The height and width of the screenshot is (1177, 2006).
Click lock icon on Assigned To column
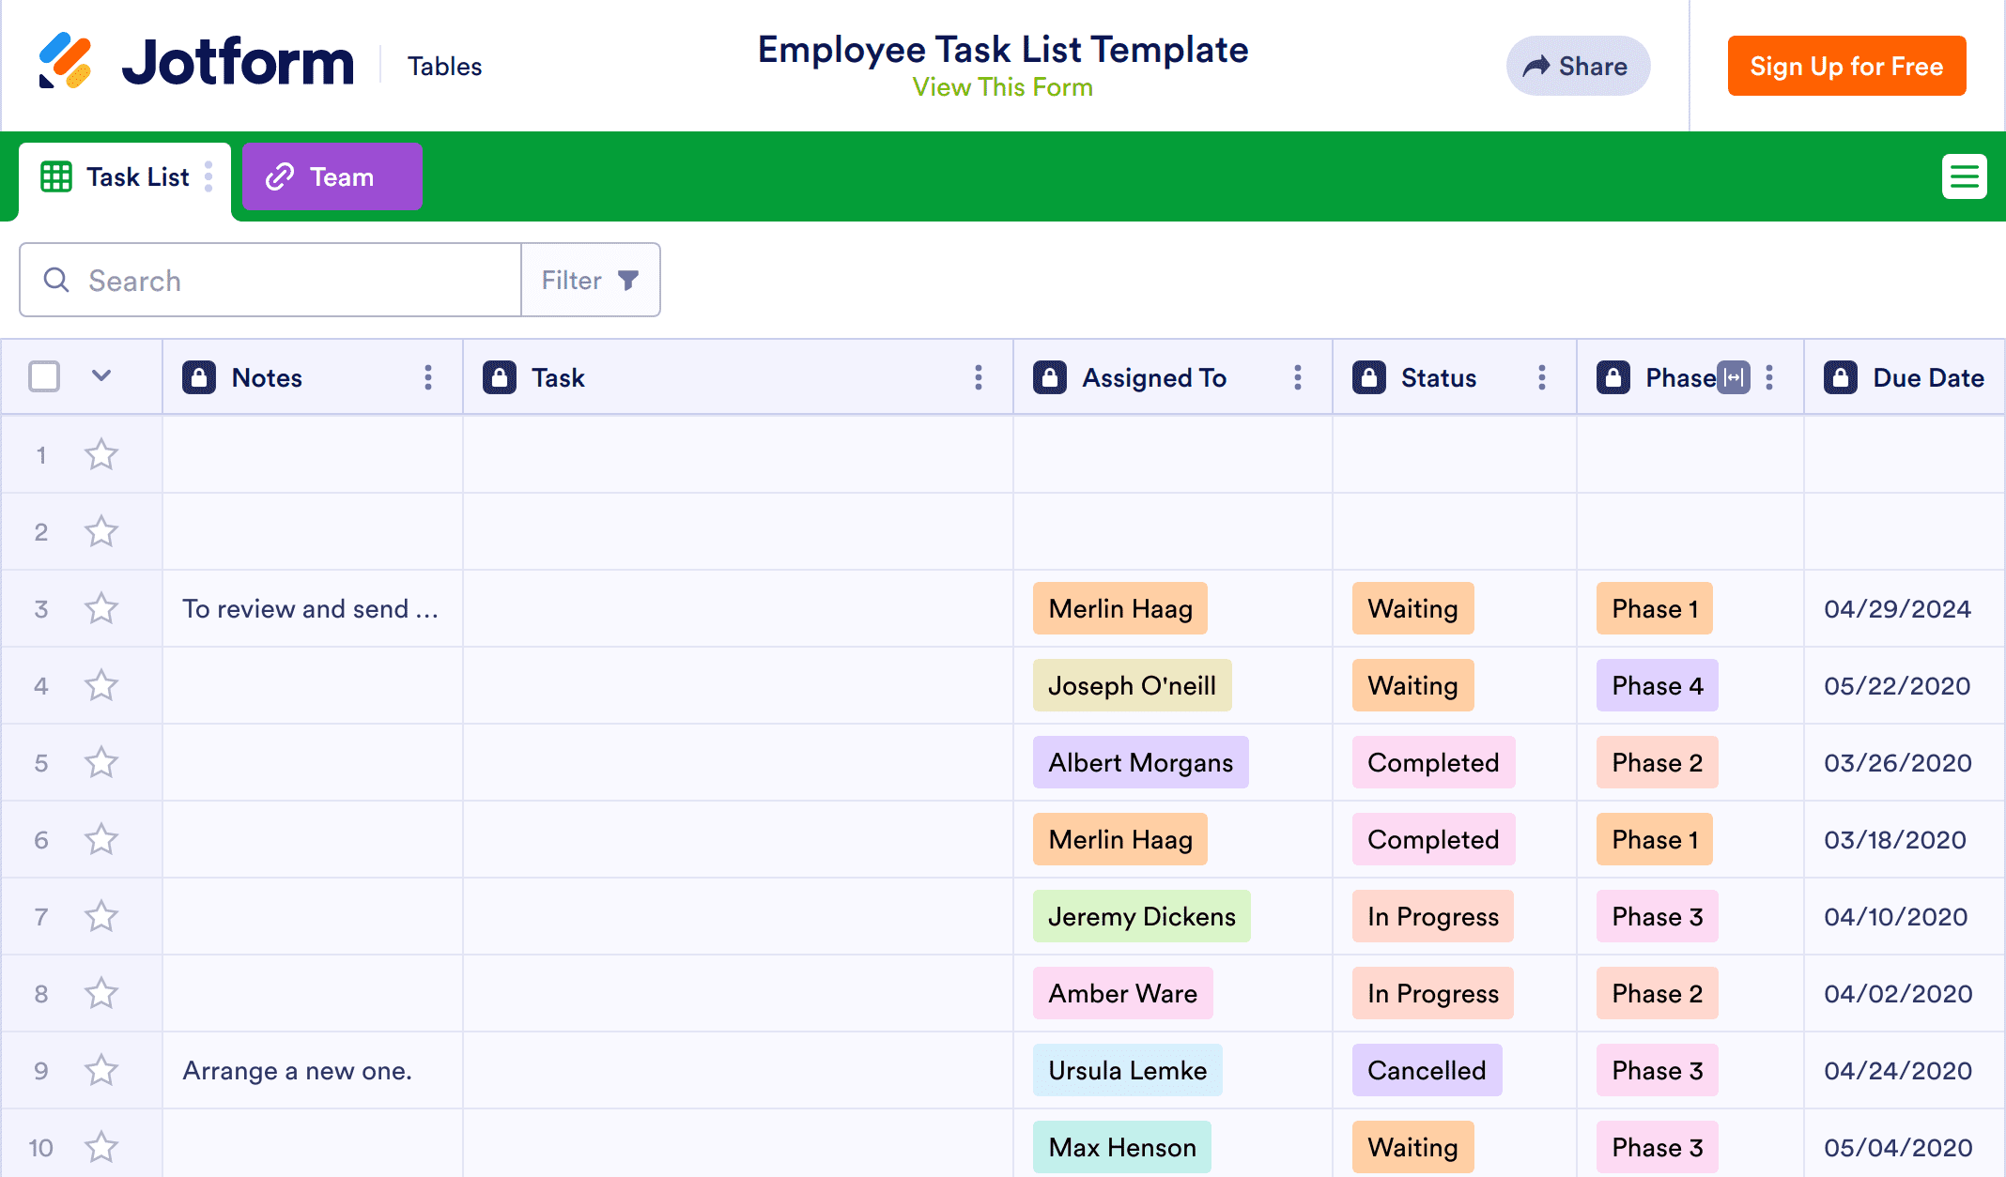(x=1050, y=377)
